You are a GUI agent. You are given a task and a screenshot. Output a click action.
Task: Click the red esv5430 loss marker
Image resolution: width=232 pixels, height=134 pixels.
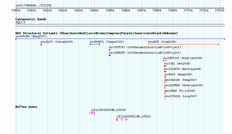165,77
